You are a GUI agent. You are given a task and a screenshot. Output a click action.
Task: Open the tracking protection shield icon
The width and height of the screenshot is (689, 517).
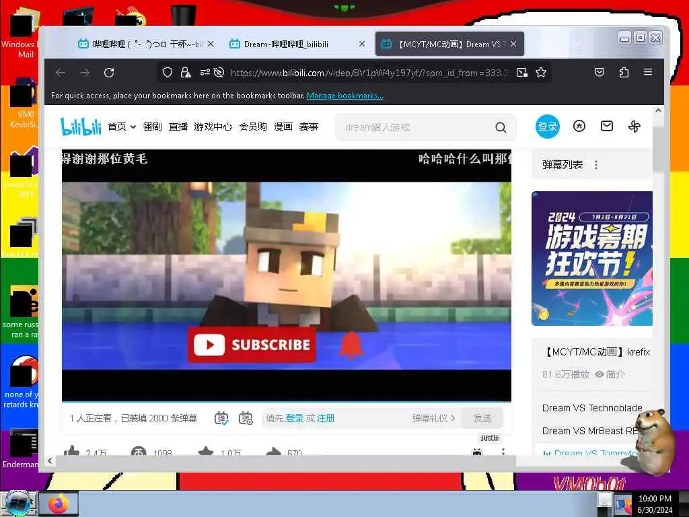[x=168, y=72]
